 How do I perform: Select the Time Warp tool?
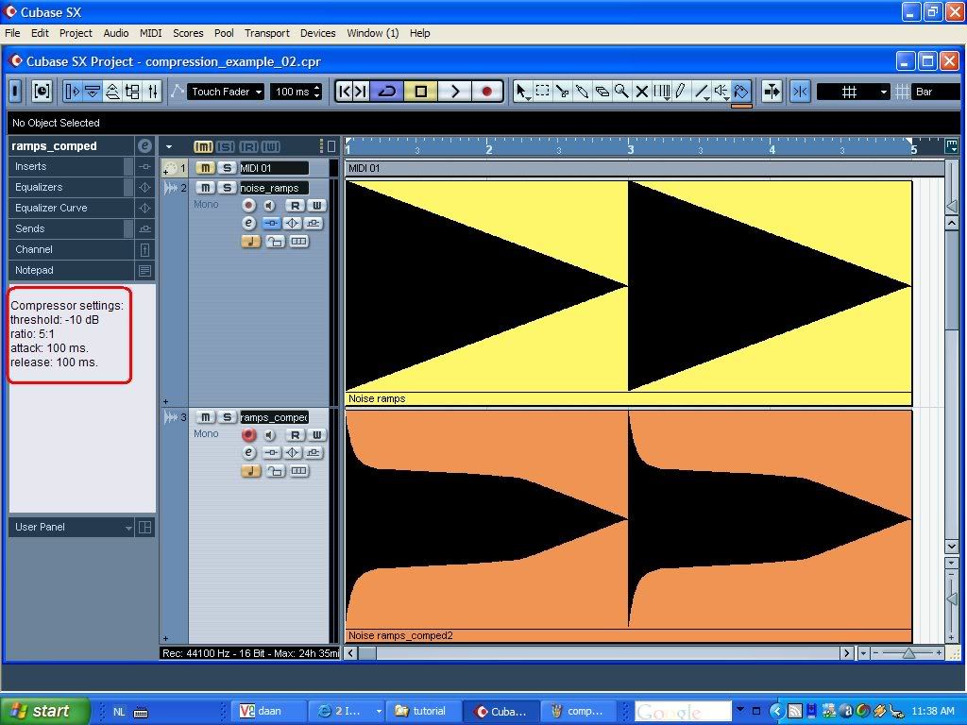pos(661,92)
